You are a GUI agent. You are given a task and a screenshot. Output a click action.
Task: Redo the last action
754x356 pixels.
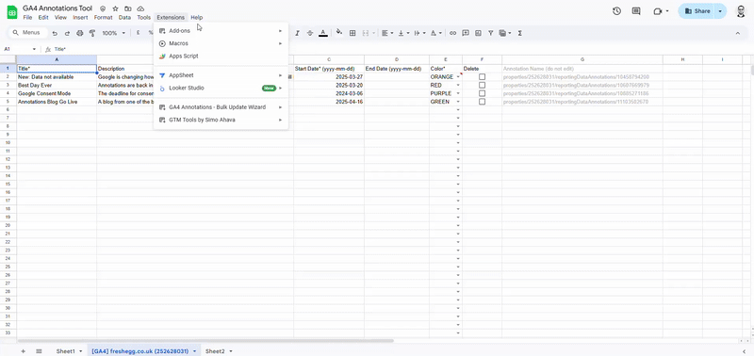click(x=67, y=33)
